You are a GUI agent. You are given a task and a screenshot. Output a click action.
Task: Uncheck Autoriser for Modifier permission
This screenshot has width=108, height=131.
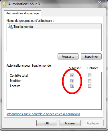tap(72, 81)
